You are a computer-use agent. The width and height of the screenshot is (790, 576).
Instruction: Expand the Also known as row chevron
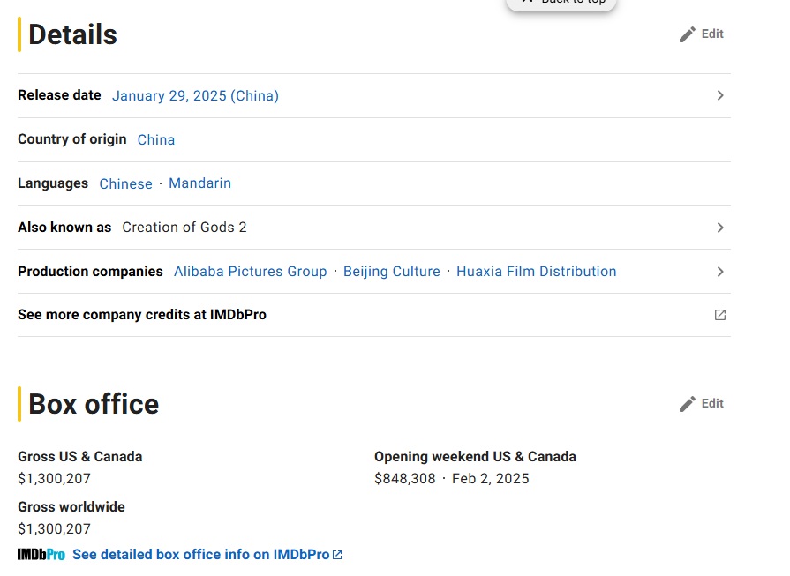pyautogui.click(x=720, y=228)
